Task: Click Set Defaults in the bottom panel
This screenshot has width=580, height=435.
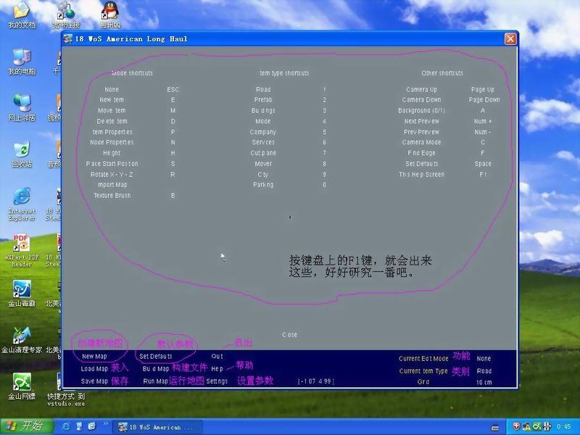Action: point(156,357)
